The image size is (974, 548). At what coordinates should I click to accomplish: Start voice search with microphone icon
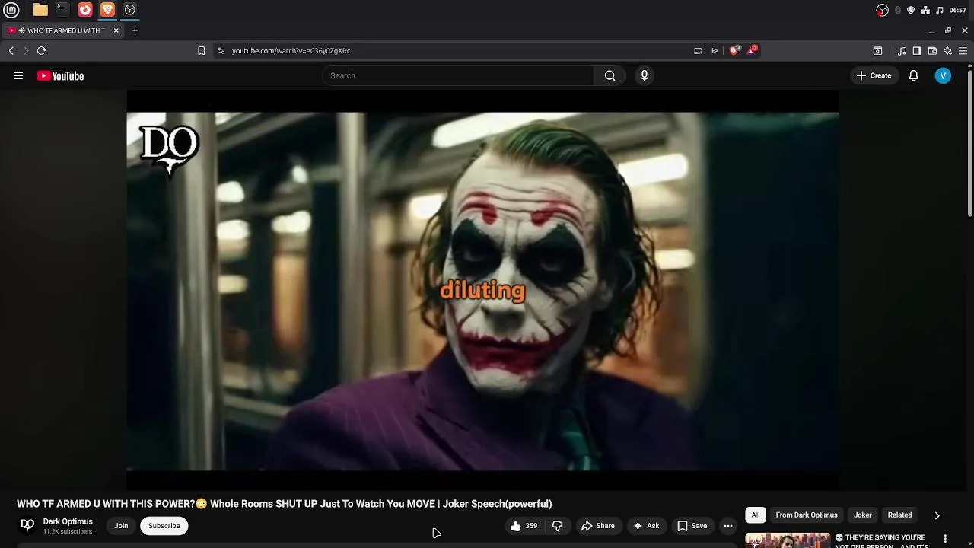point(645,75)
